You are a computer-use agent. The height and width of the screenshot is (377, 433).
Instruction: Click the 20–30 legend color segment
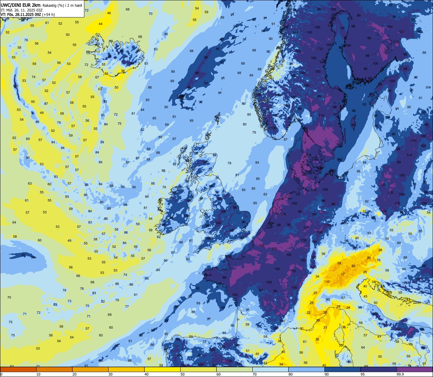tap(90, 370)
